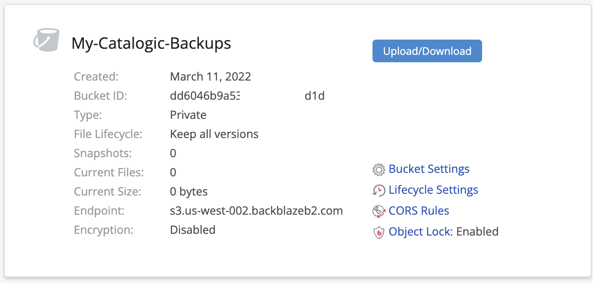
Task: Open the Upload/Download button
Action: [x=427, y=51]
